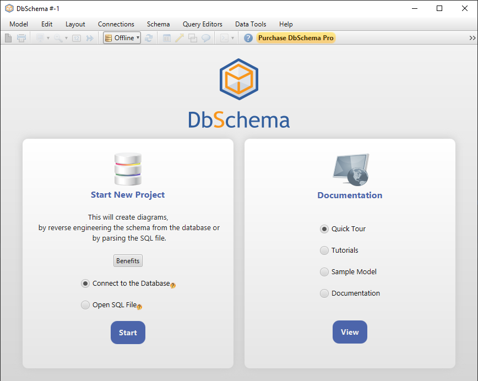Click the group rectangles toolbar icon
Screen dimensions: 478x381
tap(193, 38)
